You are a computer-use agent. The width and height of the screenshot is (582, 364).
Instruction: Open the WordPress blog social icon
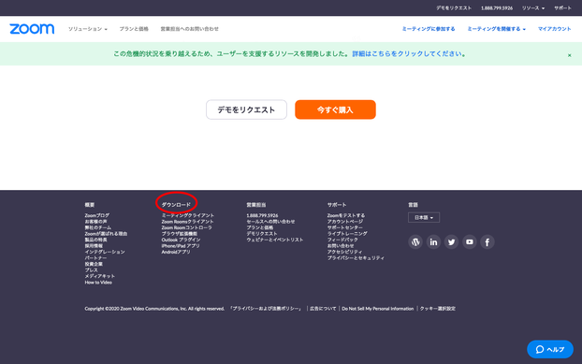click(x=415, y=242)
